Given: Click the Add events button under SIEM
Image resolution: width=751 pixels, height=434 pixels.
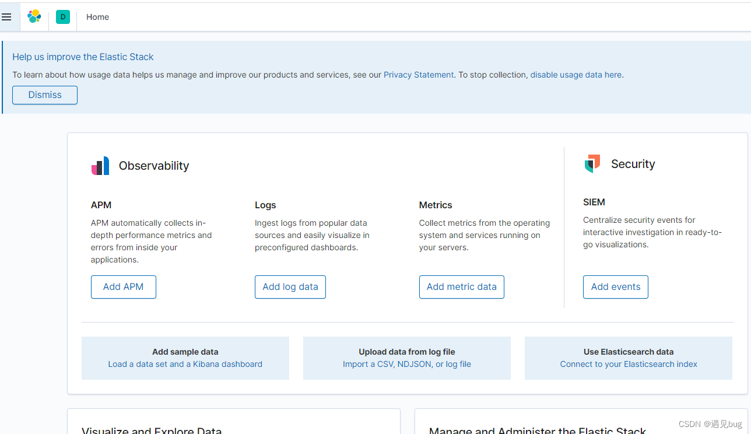Looking at the screenshot, I should click(x=615, y=286).
